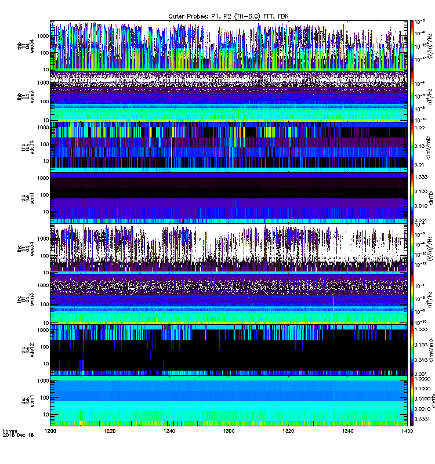The image size is (435, 464).
Task: Click the thb eac34 spectrogram color bar
Action: click(412, 46)
